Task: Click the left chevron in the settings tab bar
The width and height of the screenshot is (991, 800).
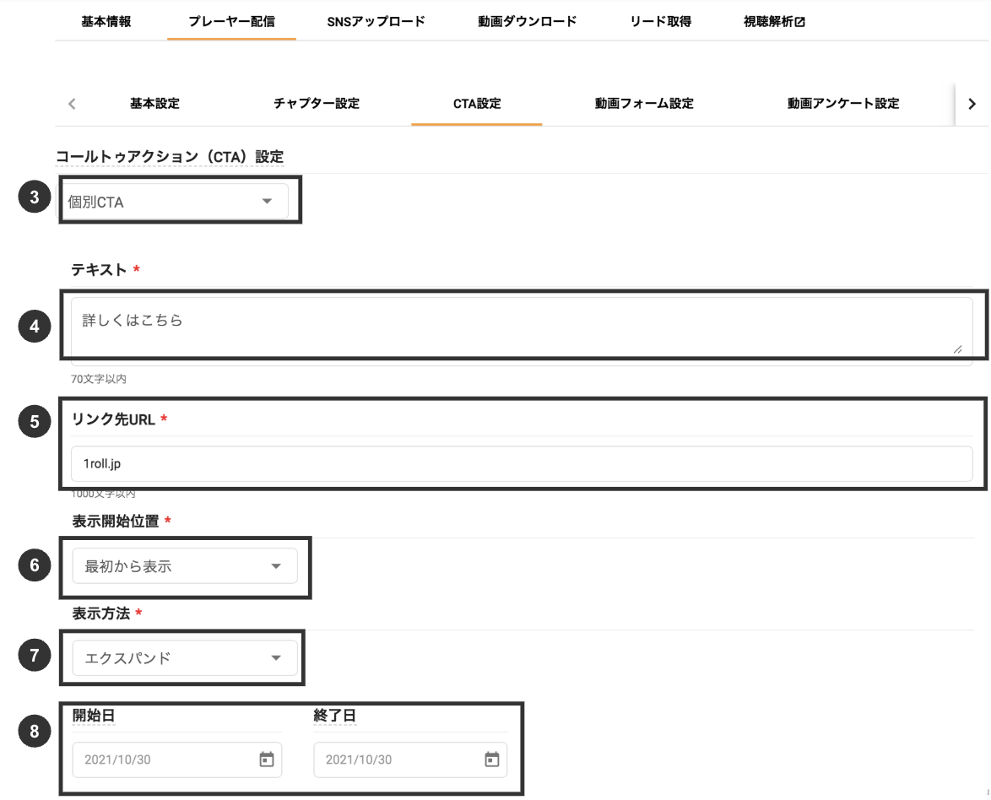Action: click(72, 103)
